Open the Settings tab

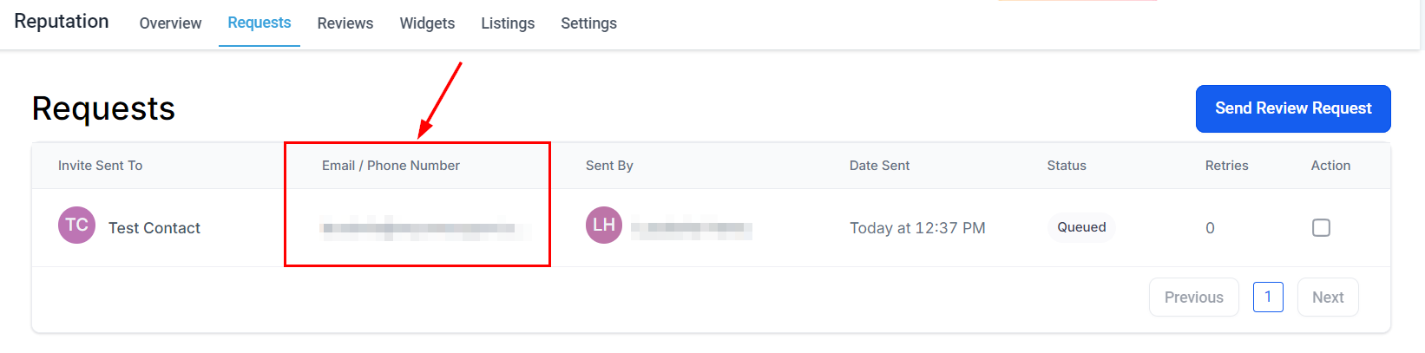[588, 23]
